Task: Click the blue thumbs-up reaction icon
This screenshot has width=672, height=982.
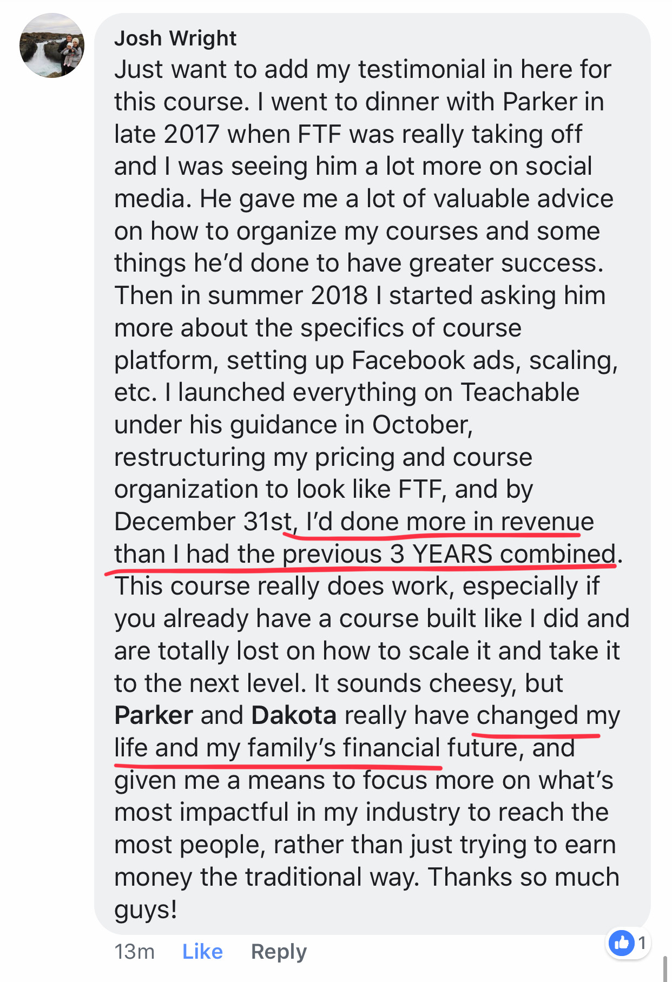Action: (x=621, y=943)
